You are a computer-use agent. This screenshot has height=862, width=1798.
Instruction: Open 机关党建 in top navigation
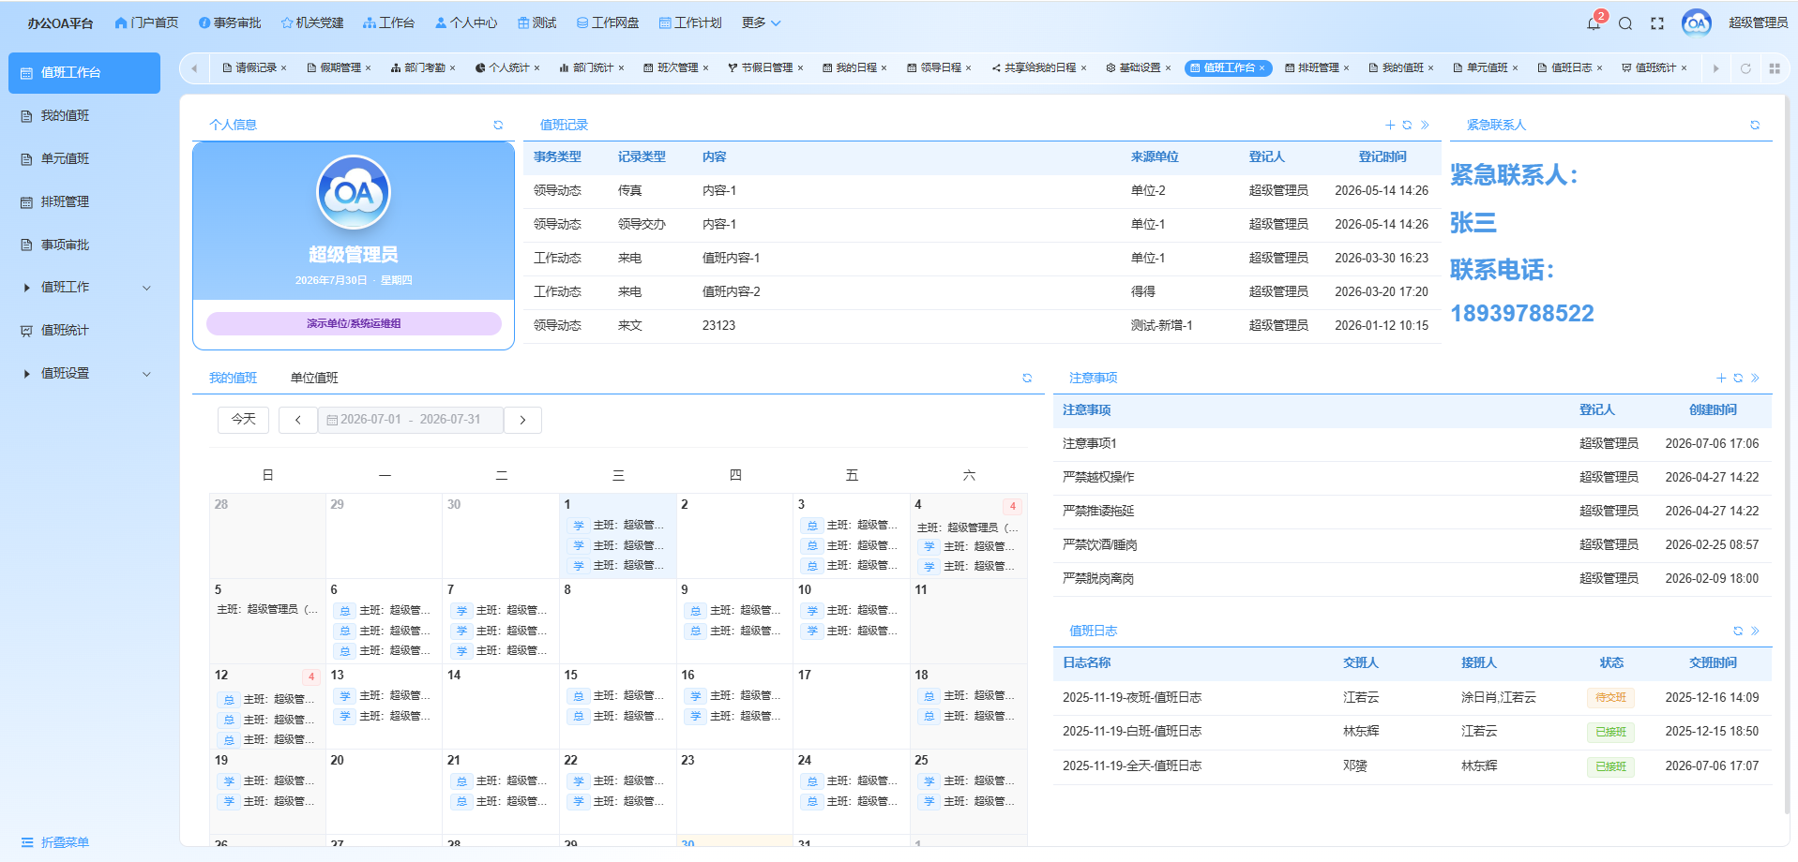point(312,22)
